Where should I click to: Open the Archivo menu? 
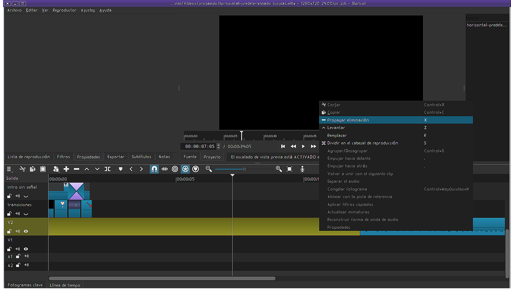pyautogui.click(x=14, y=10)
